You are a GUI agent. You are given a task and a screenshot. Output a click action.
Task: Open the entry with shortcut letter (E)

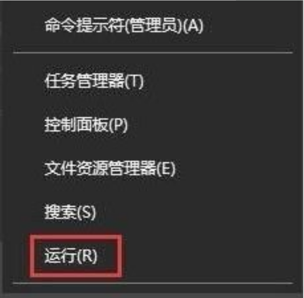coord(110,168)
